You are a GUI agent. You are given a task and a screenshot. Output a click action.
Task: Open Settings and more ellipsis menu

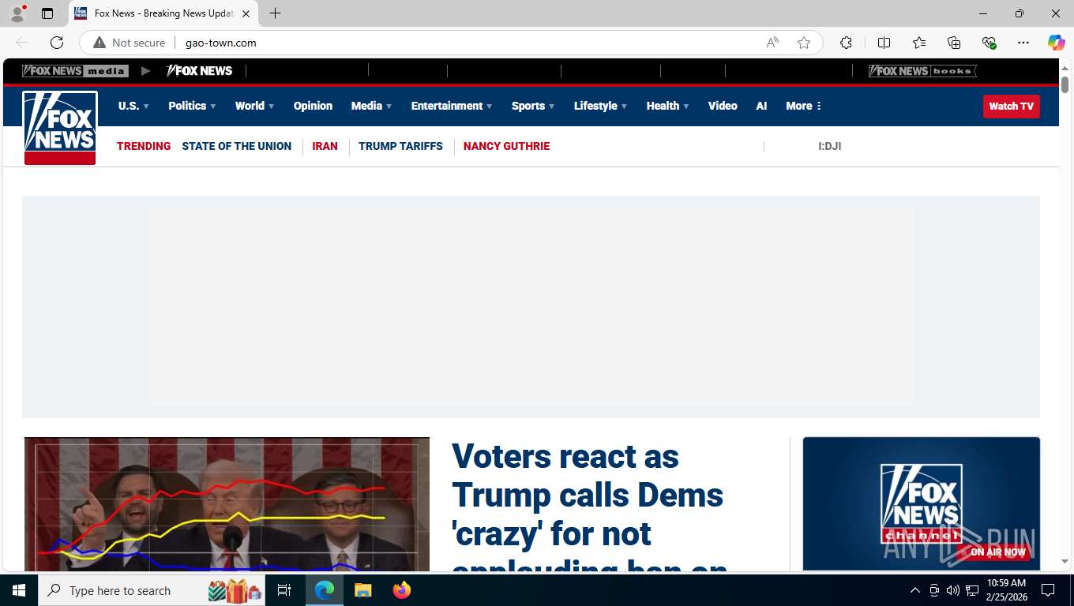pos(1023,43)
